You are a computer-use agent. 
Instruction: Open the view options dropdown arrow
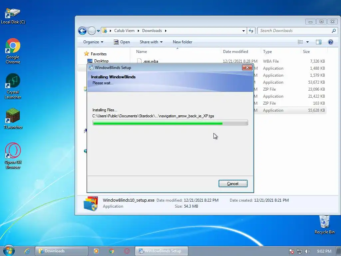[x=307, y=42]
